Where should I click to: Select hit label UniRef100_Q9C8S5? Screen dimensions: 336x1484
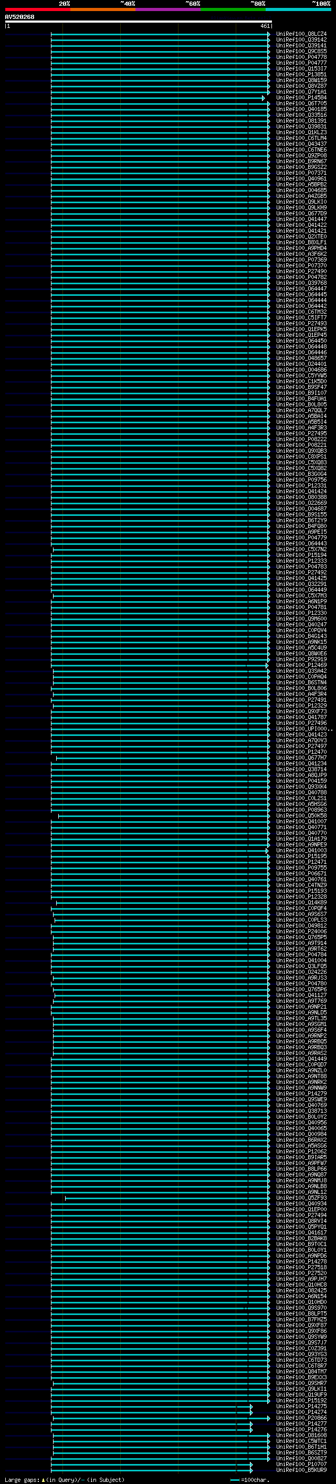click(301, 51)
